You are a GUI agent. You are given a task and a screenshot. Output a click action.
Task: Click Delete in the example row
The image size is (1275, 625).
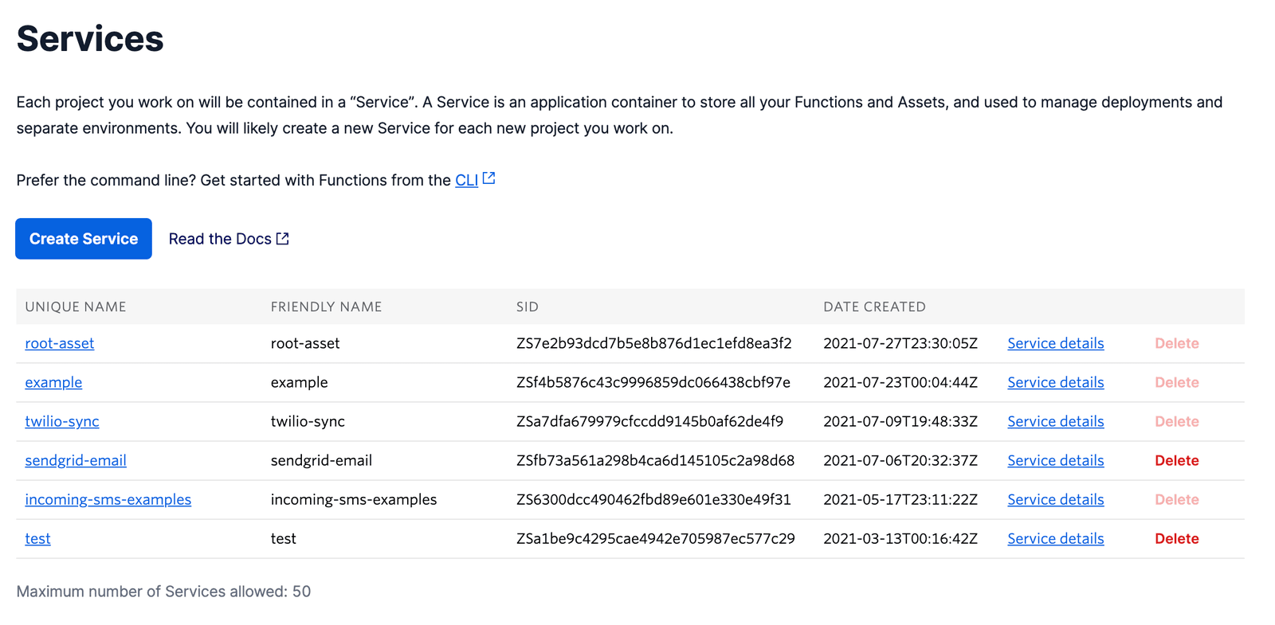pyautogui.click(x=1176, y=382)
